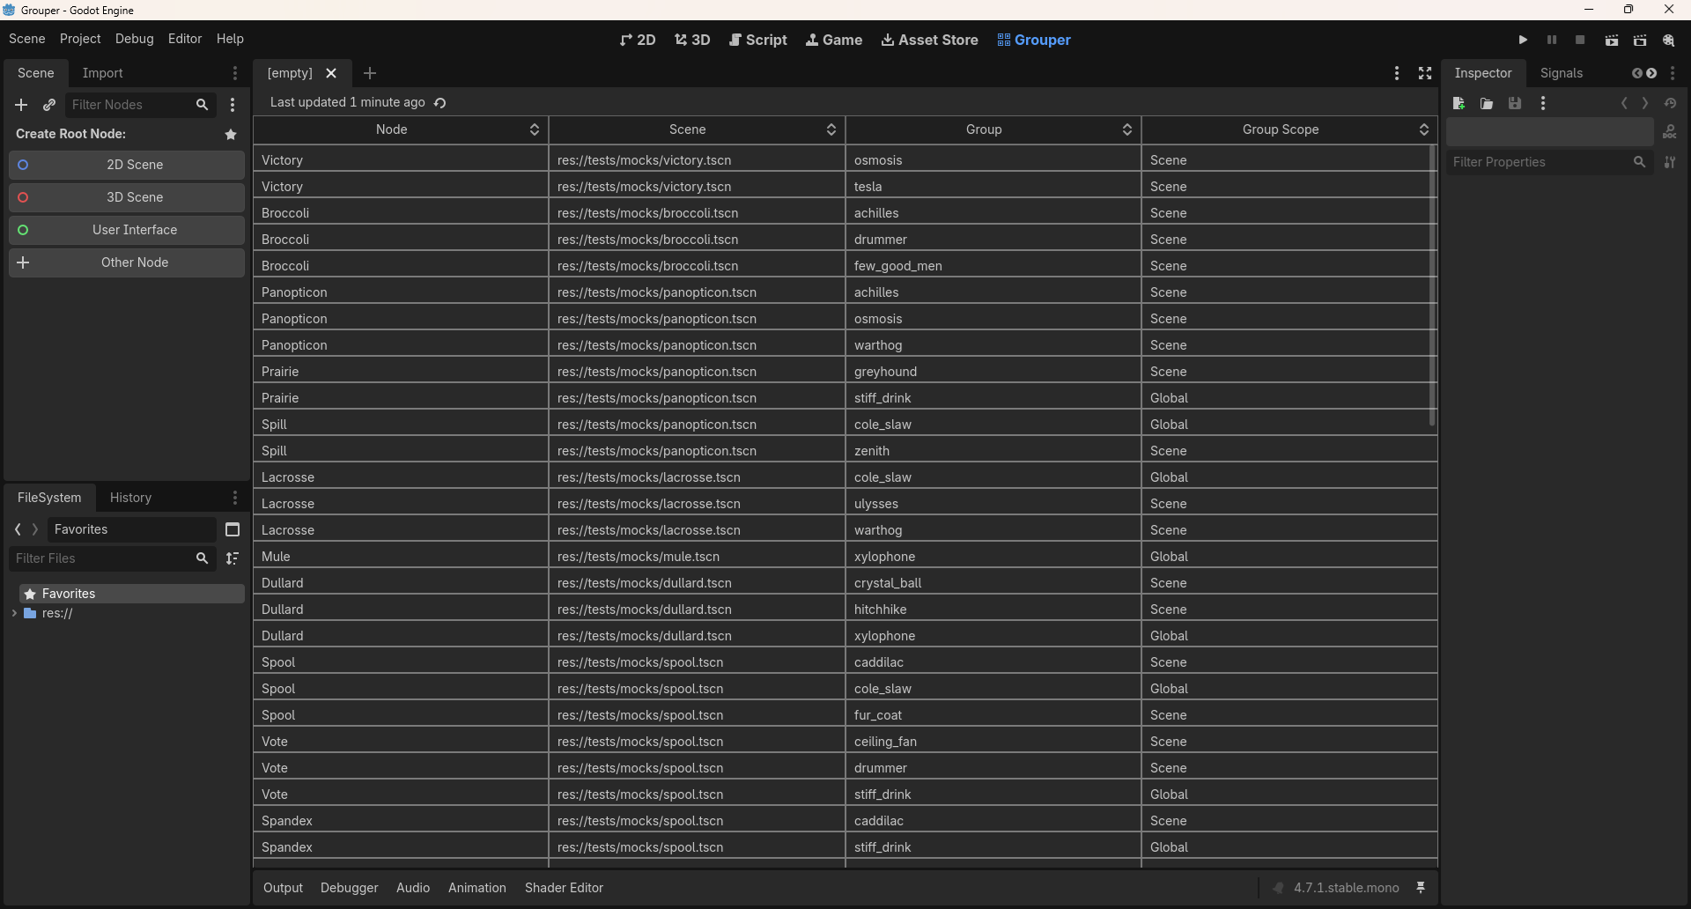Image resolution: width=1691 pixels, height=909 pixels.
Task: Switch to the 3D workspace
Action: click(692, 40)
